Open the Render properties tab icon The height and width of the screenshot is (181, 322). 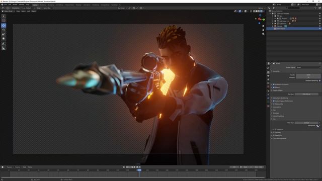[268, 72]
